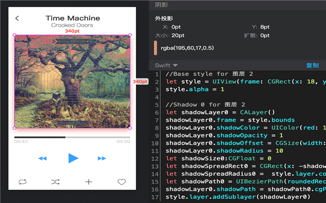
Task: Select the album artwork image
Action: point(72,81)
